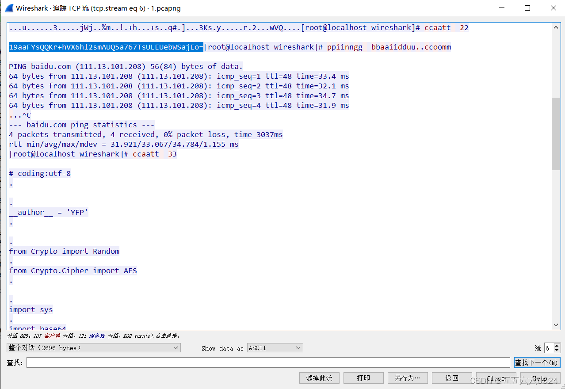Click the 'ppiinngg bbaaiidduu..ccoomm' command text
The image size is (565, 389).
coord(389,47)
